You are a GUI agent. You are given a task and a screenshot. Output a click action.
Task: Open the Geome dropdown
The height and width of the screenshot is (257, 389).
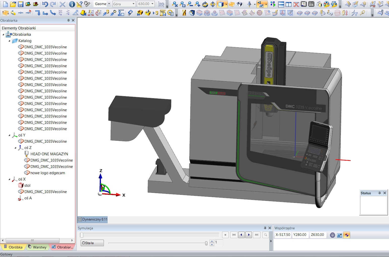109,4
